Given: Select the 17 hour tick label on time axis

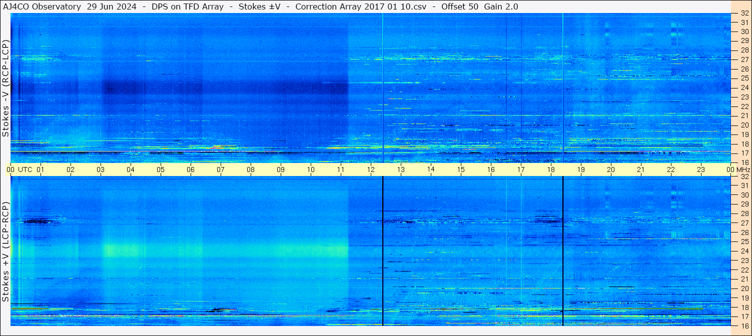Looking at the screenshot, I should (521, 169).
